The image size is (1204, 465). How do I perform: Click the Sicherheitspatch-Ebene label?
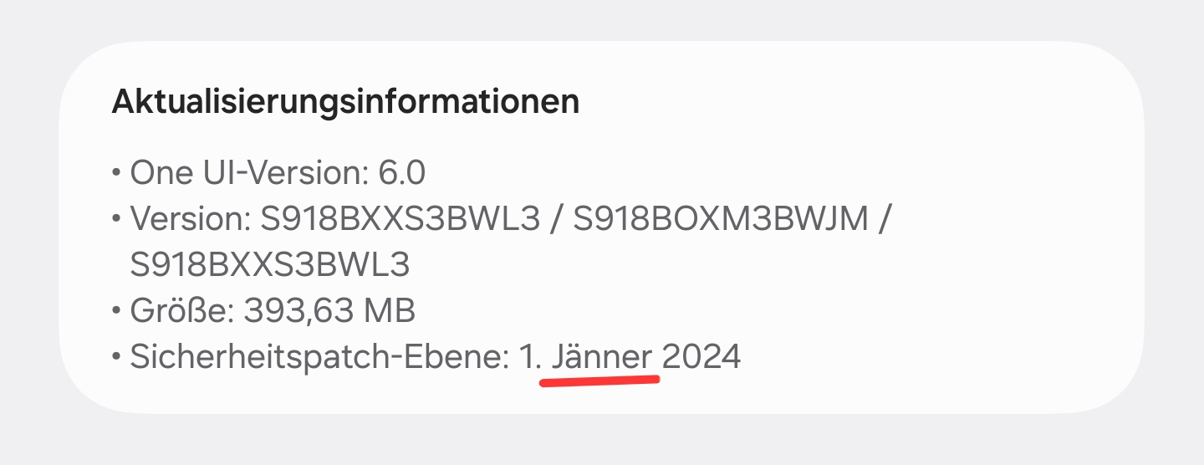pyautogui.click(x=319, y=357)
